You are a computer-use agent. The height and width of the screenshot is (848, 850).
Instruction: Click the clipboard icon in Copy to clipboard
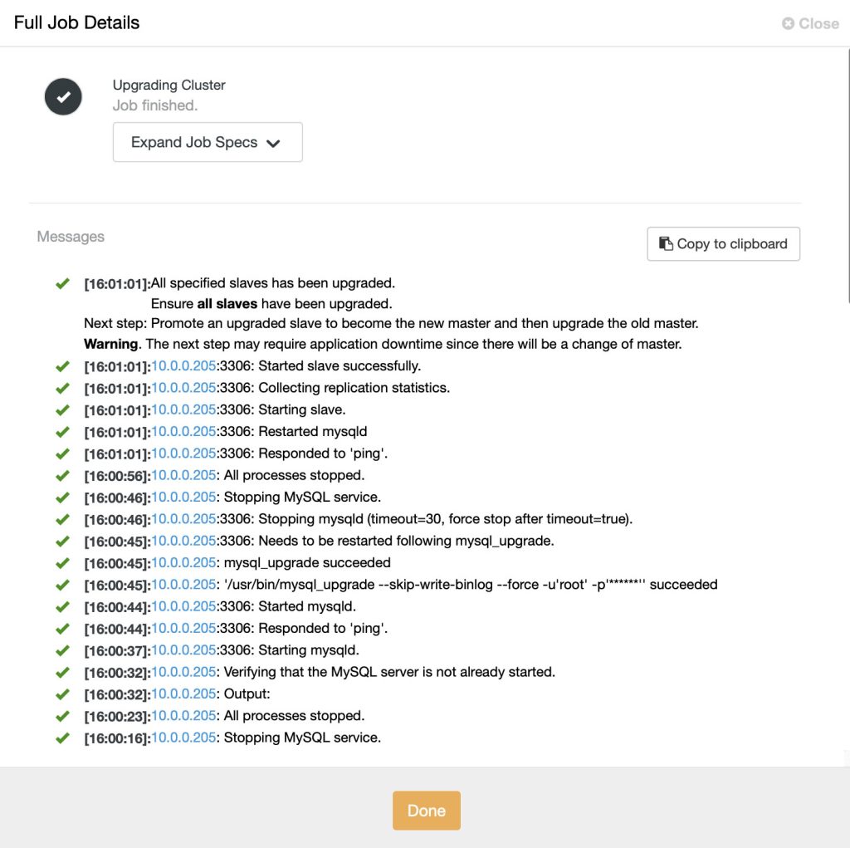(x=666, y=243)
